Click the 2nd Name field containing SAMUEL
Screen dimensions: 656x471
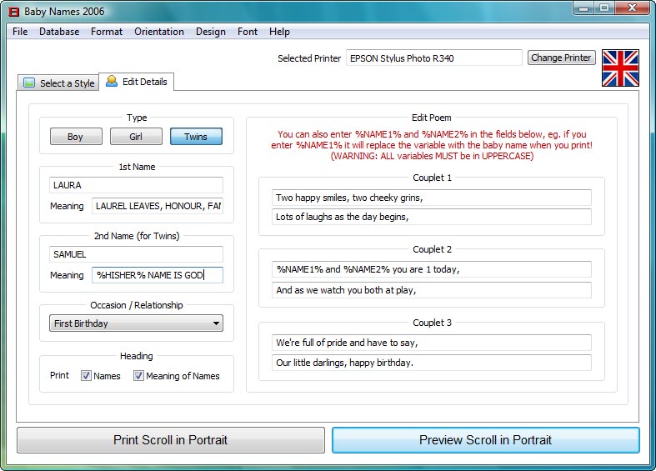click(x=136, y=254)
